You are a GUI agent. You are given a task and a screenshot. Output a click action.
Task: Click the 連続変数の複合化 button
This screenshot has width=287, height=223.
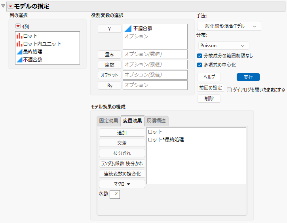click(122, 174)
